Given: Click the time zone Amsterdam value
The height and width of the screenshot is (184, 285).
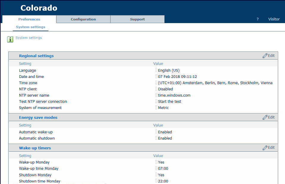Looking at the screenshot, I should [x=215, y=83].
